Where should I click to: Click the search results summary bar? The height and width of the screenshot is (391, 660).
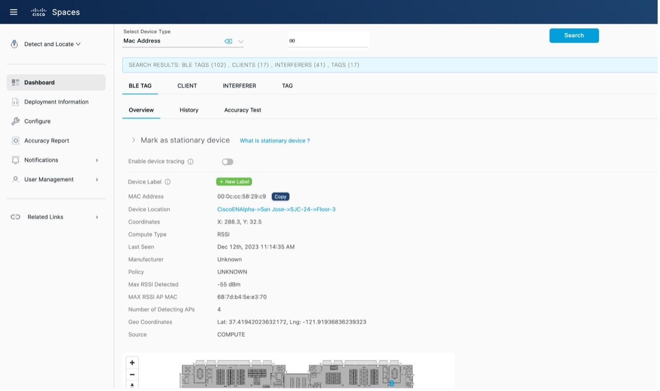coord(390,65)
